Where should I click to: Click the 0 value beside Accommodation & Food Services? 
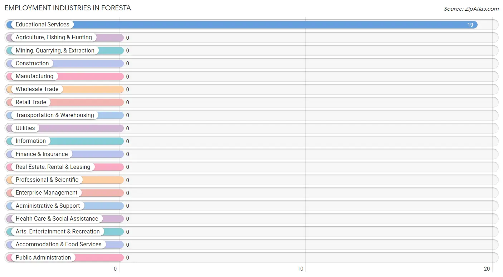[x=127, y=245]
